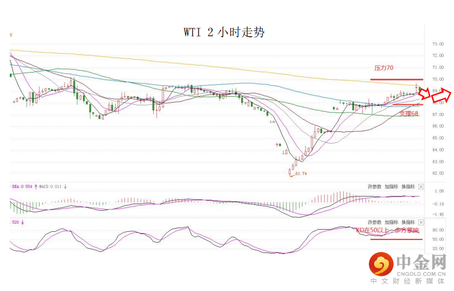Click the 73.00 price axis label
This screenshot has height=291, width=454.
click(438, 44)
